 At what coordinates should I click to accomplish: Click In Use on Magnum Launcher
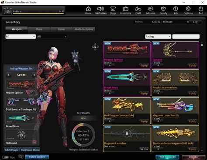click(144, 149)
